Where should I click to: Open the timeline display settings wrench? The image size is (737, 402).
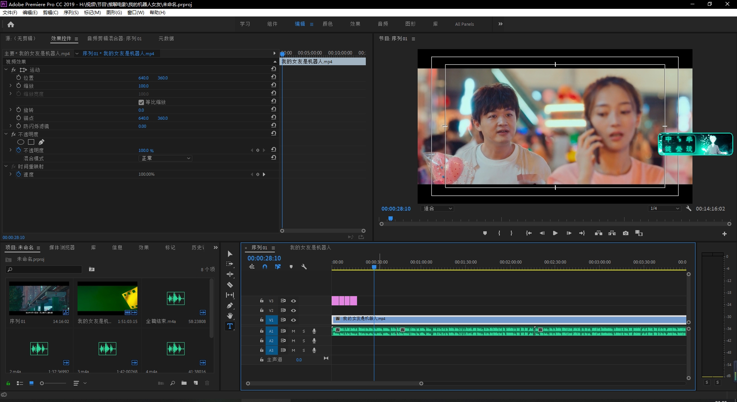tap(304, 267)
